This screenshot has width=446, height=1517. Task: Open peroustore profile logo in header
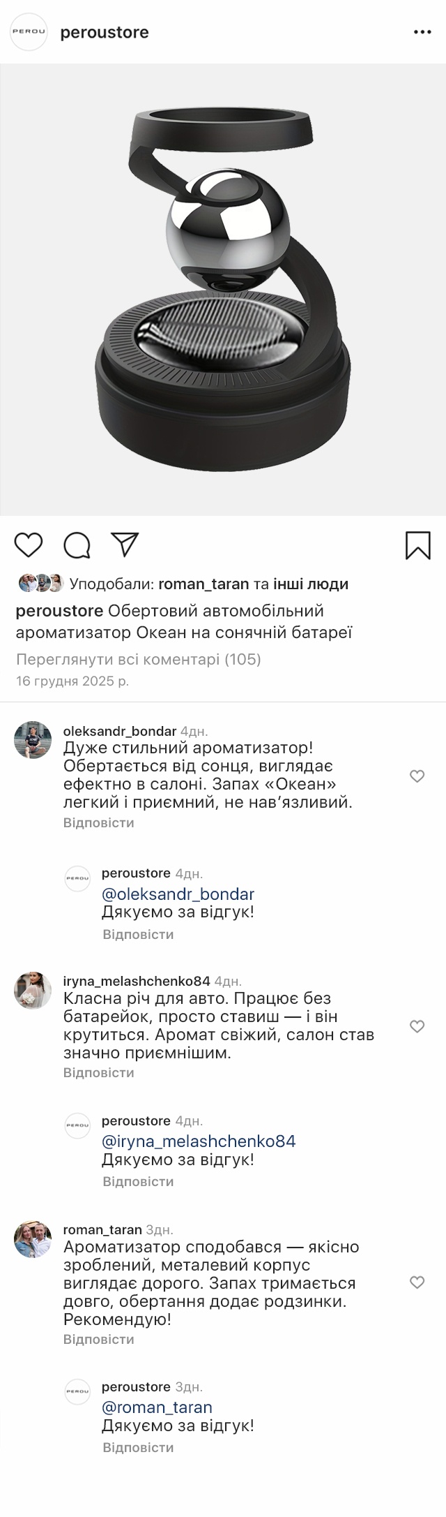(29, 32)
